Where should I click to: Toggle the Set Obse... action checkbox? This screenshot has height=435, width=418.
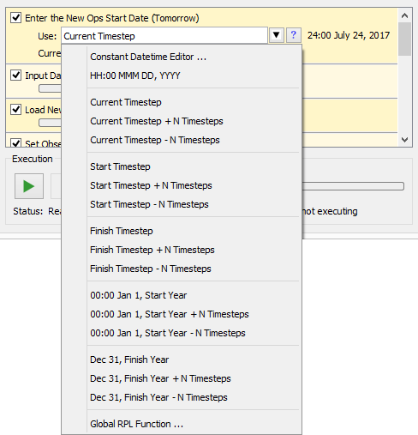[x=15, y=142]
